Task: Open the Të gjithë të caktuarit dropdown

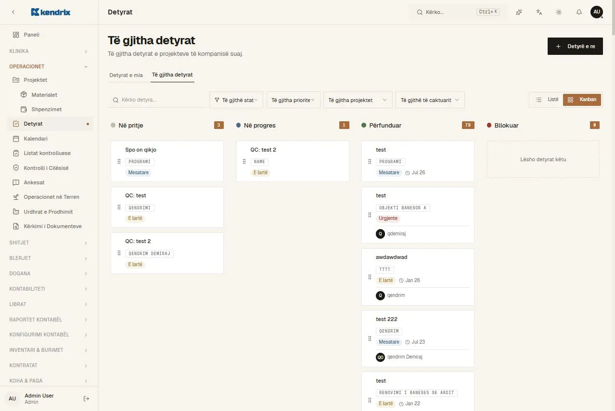Action: click(x=430, y=100)
